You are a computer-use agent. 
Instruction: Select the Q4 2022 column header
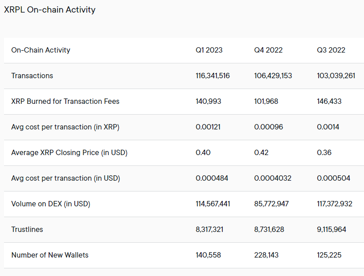[x=268, y=50]
